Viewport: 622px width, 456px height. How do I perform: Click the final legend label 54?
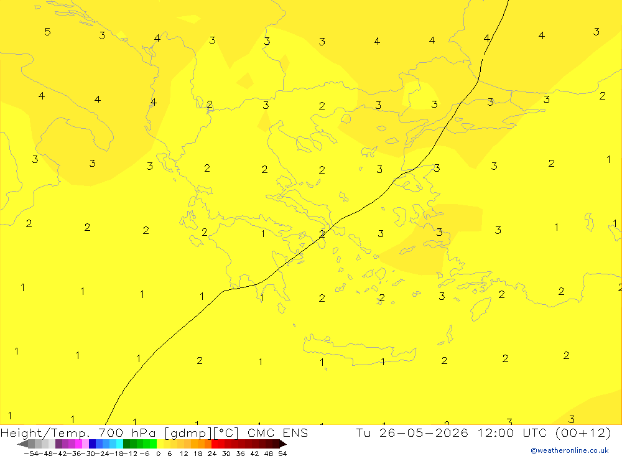(282, 454)
